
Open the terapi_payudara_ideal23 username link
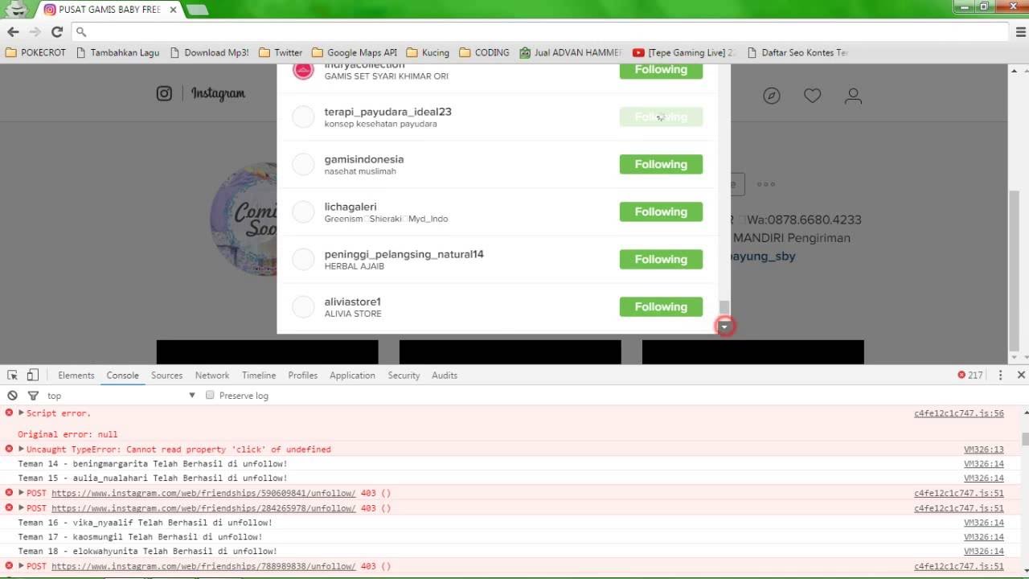click(x=388, y=112)
